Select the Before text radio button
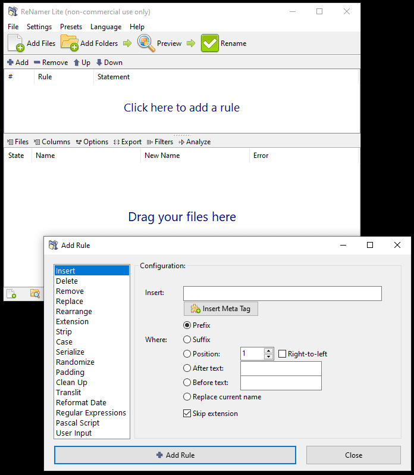The height and width of the screenshot is (475, 414). coord(187,382)
